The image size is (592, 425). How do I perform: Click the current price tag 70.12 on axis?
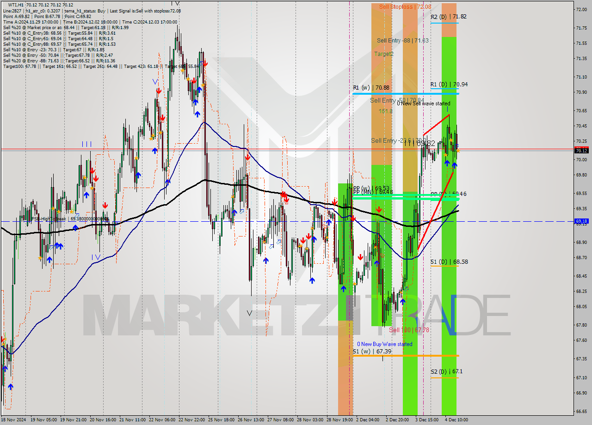581,151
